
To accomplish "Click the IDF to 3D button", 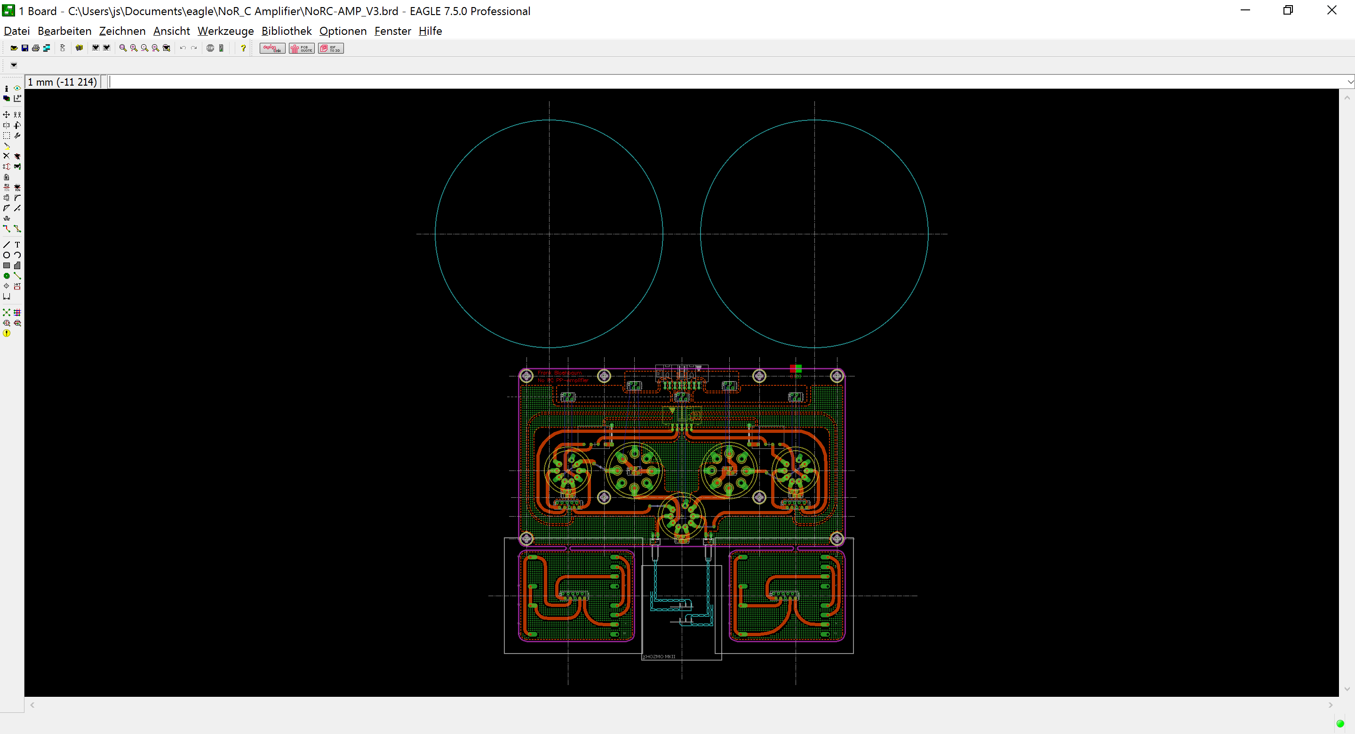I will (x=331, y=48).
